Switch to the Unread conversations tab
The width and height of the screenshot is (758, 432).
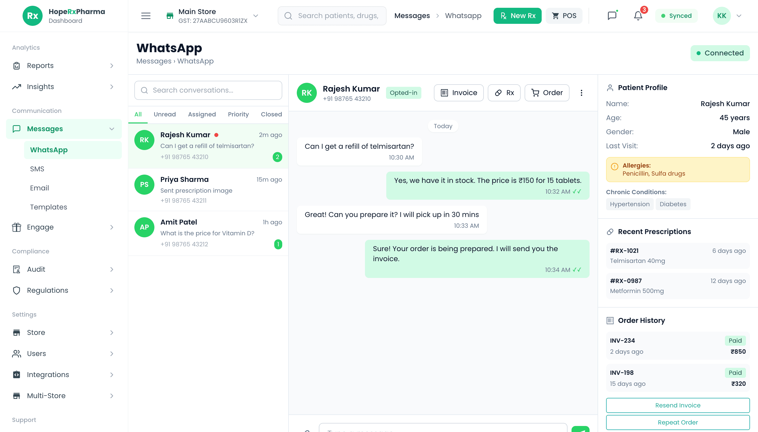164,114
